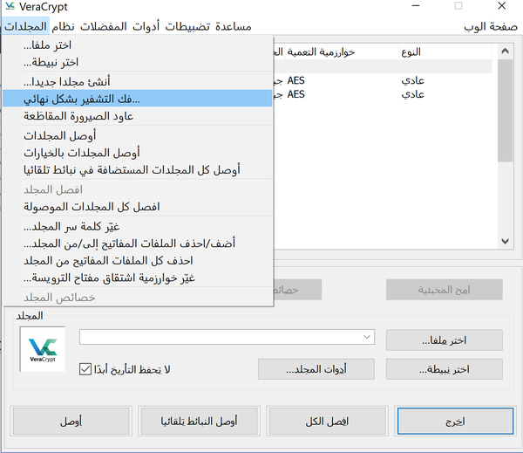The image size is (523, 453).
Task: Choose the اختر ملفا... menu entry
Action: coord(138,45)
